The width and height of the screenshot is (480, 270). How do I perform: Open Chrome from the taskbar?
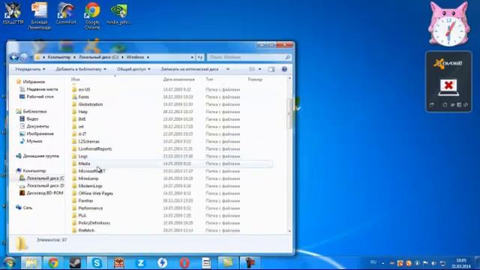click(x=53, y=263)
